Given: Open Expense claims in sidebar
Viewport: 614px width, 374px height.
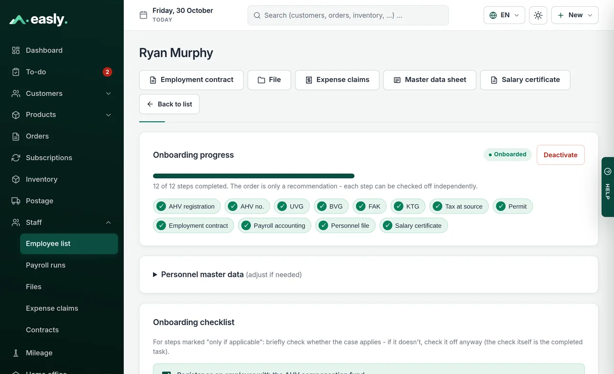Looking at the screenshot, I should point(69,308).
